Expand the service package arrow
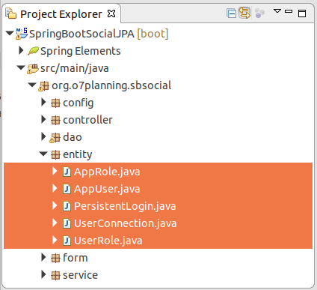This screenshot has height=290, width=317. tap(43, 274)
